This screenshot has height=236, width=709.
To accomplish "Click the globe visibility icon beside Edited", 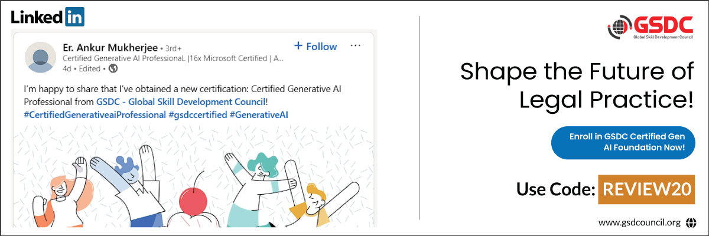I will pyautogui.click(x=113, y=68).
